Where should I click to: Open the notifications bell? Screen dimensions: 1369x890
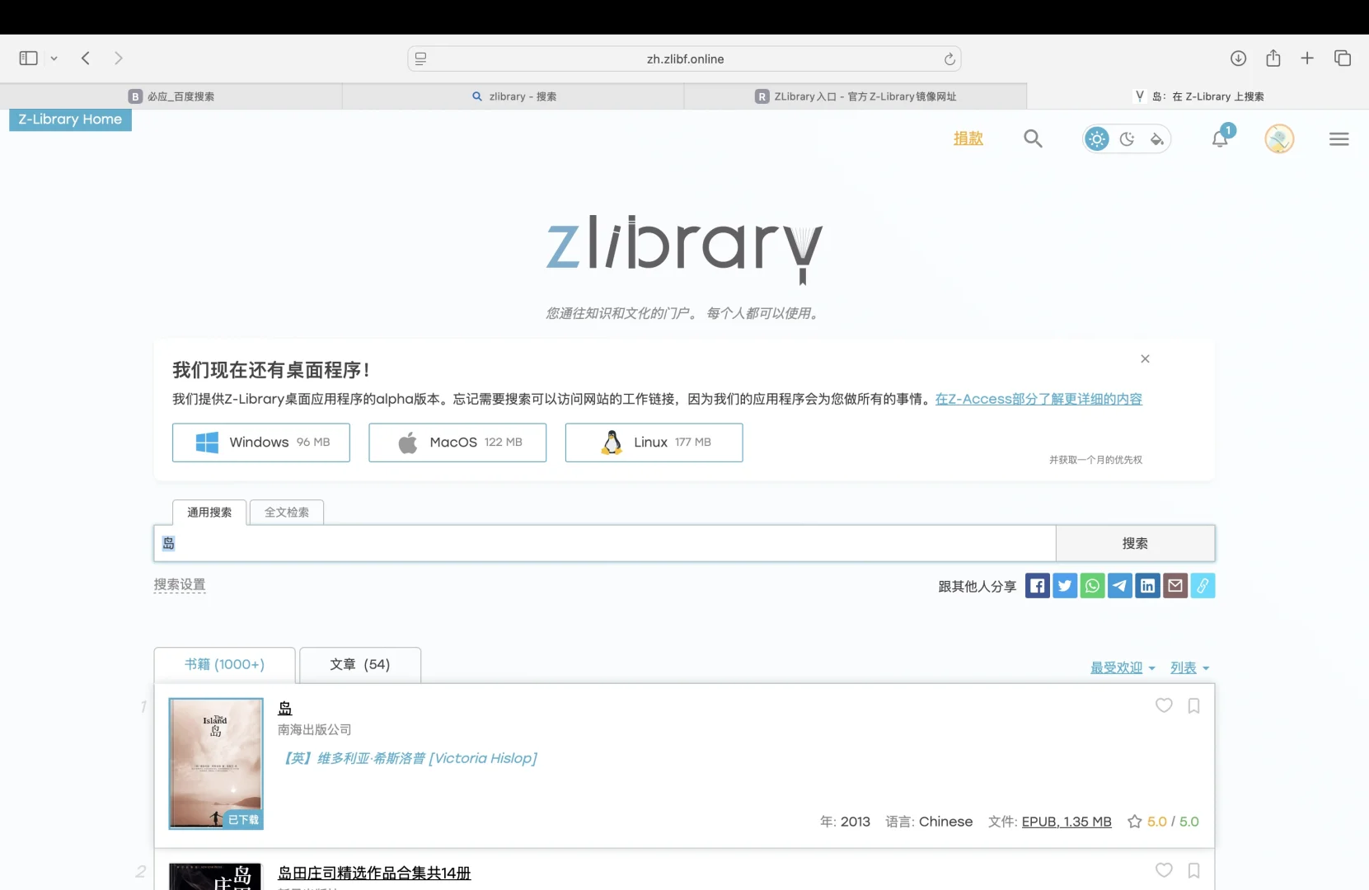point(1221,138)
